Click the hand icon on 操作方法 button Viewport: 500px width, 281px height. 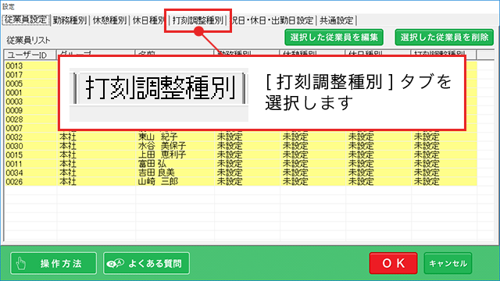tap(21, 264)
